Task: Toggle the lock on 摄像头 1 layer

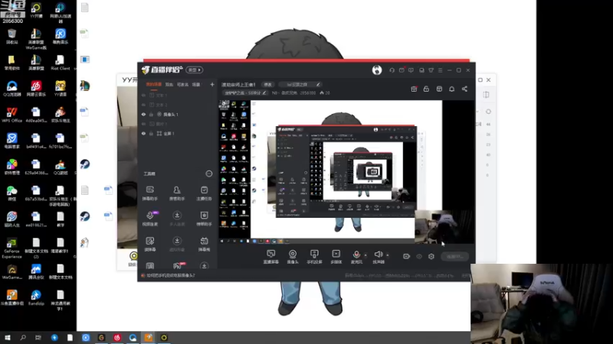Action: (x=151, y=114)
